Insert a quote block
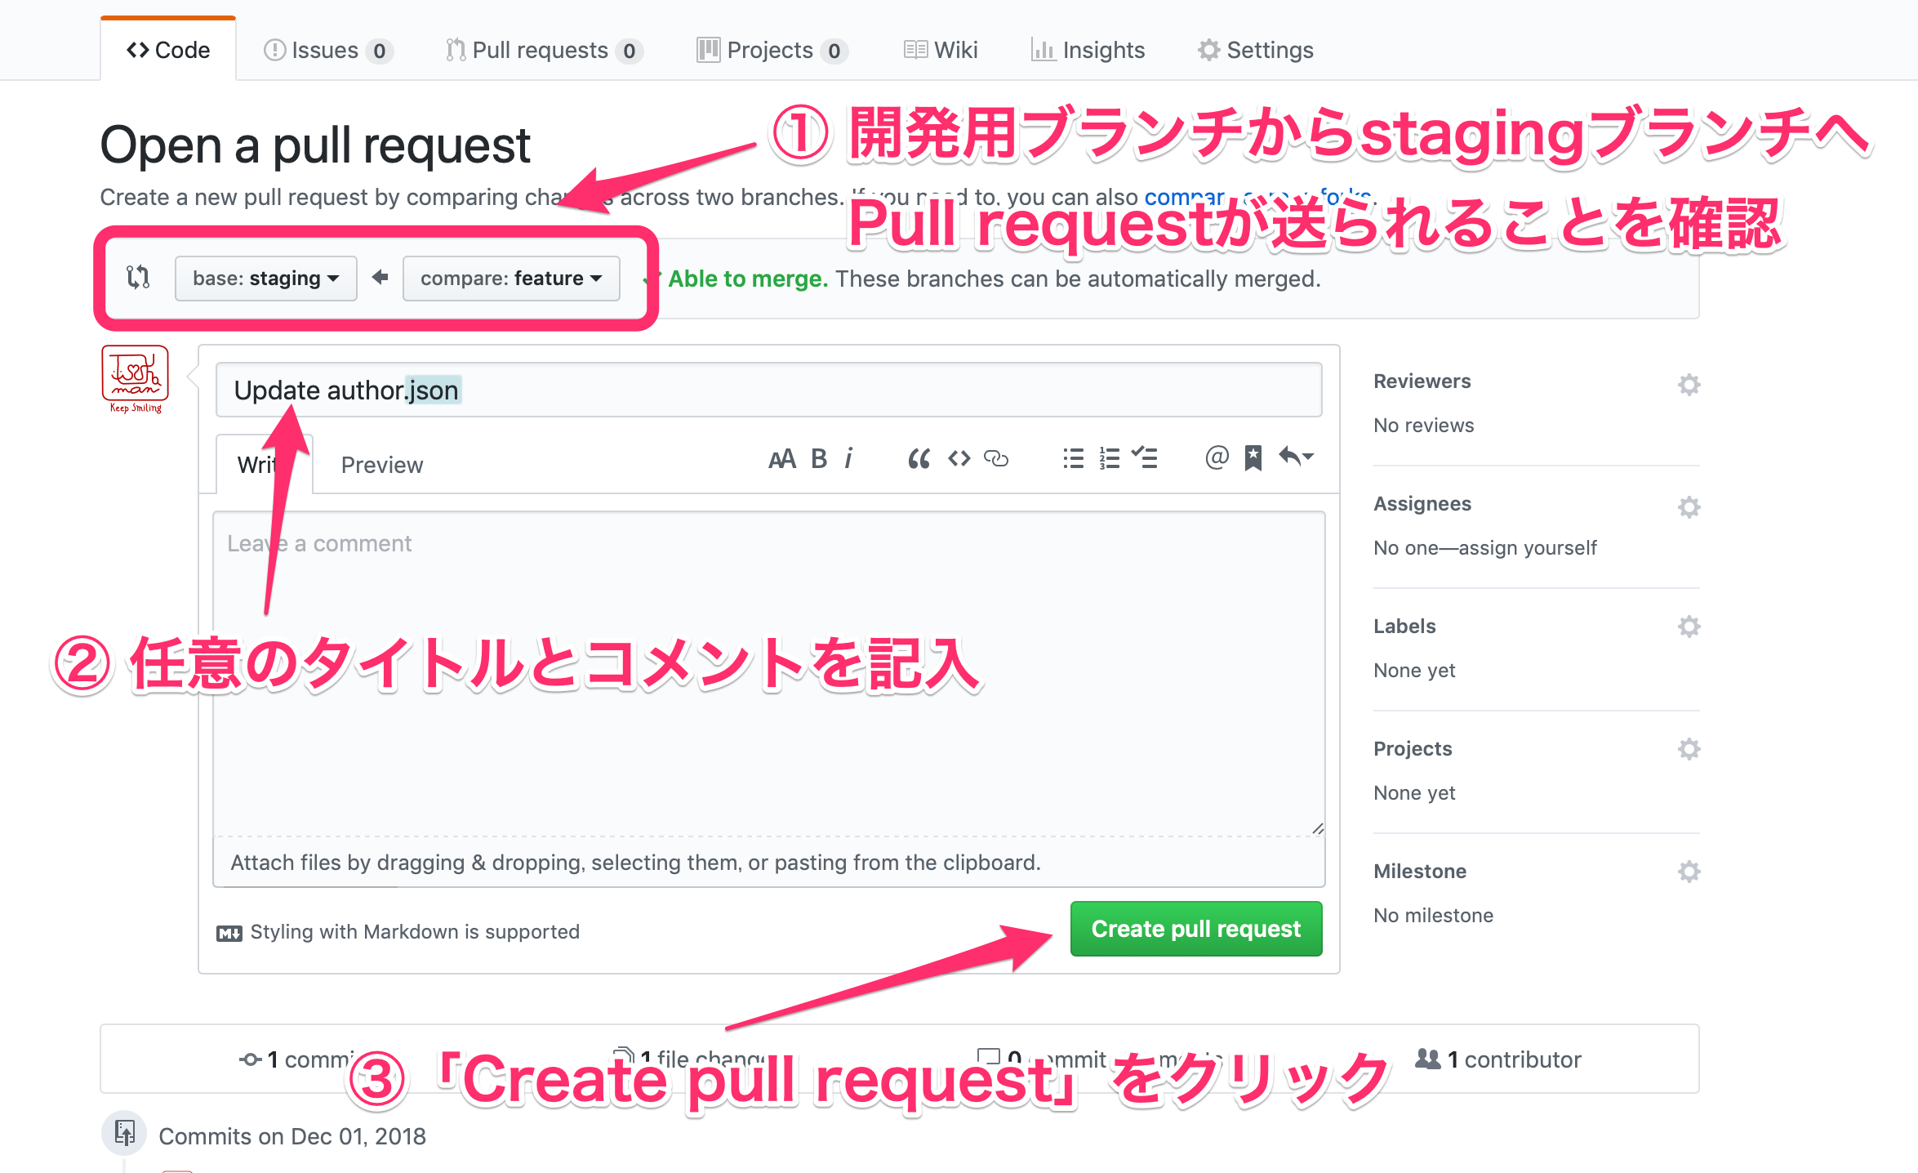 click(919, 458)
